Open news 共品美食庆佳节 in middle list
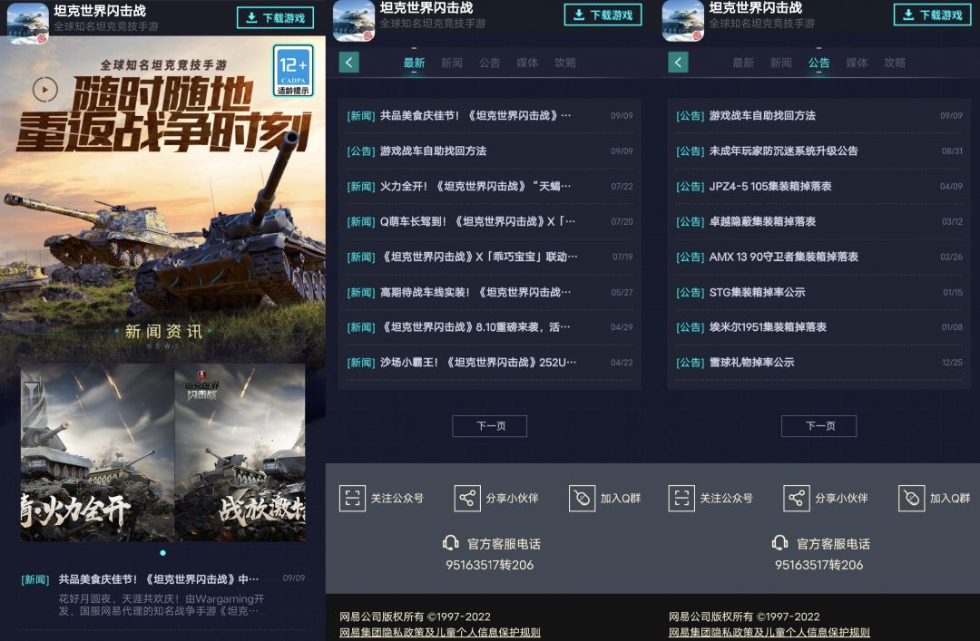980x641 pixels. tap(490, 115)
